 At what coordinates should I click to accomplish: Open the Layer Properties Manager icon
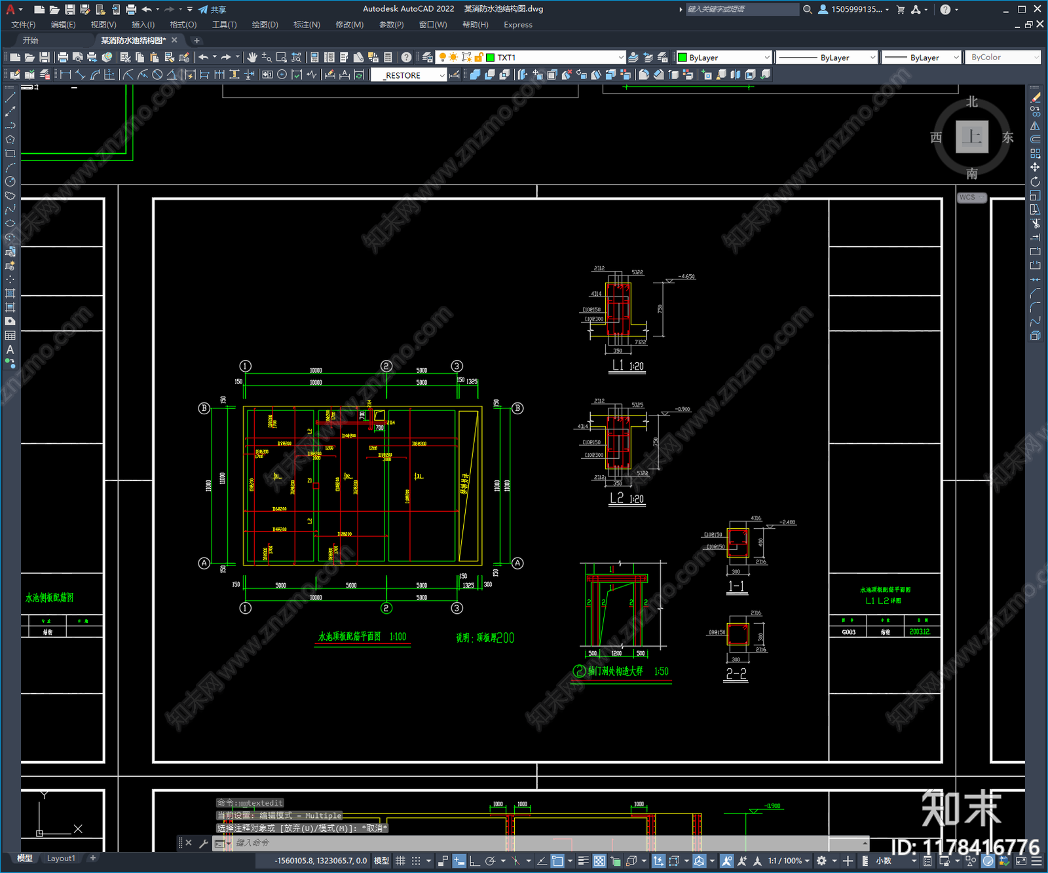(x=428, y=58)
